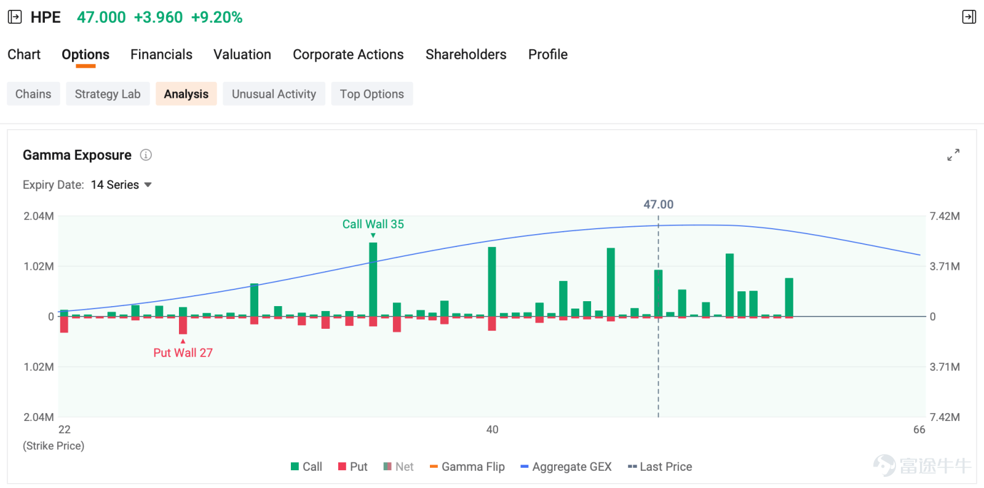
Task: Open the Top Options sub-tab
Action: coord(372,94)
